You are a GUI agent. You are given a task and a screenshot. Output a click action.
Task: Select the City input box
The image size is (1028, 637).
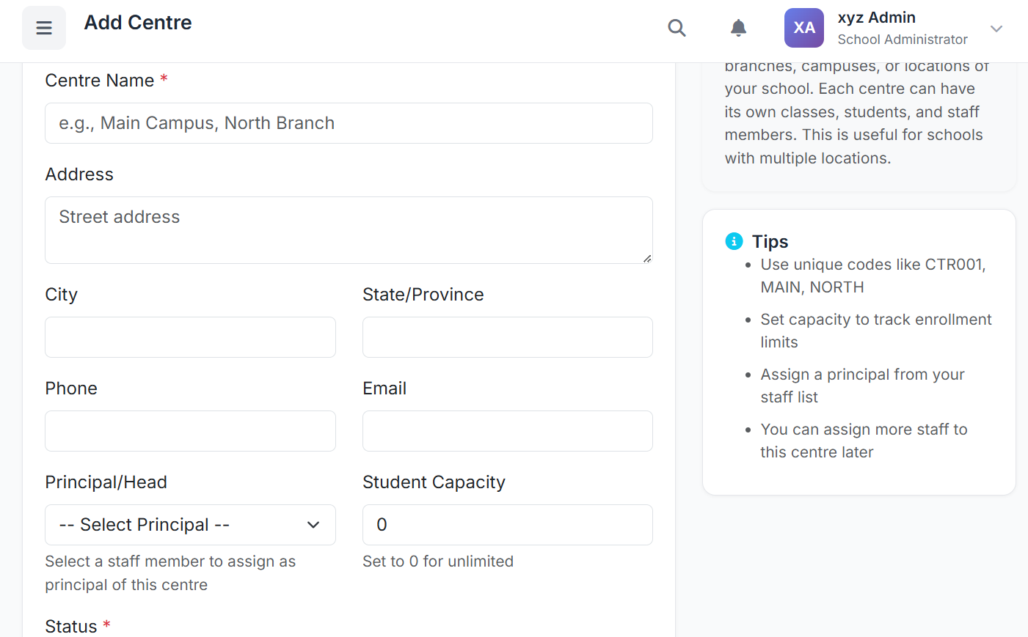click(190, 337)
